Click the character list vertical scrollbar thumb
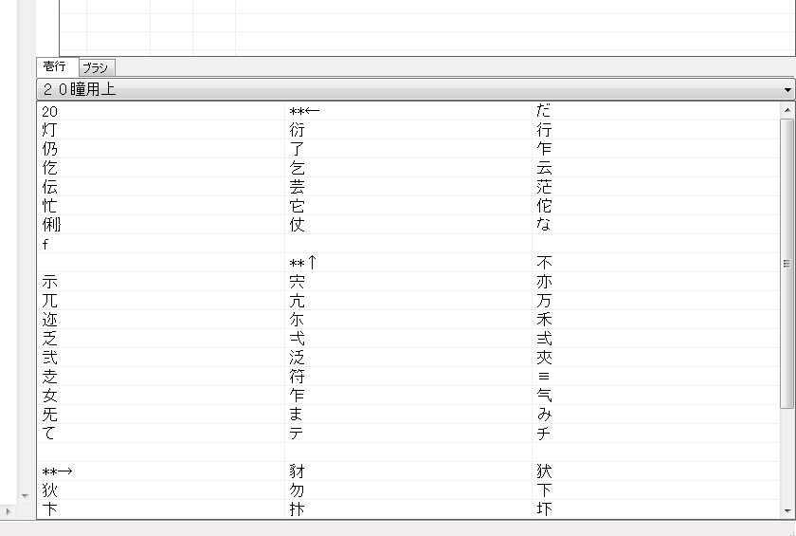The image size is (796, 536). [787, 263]
